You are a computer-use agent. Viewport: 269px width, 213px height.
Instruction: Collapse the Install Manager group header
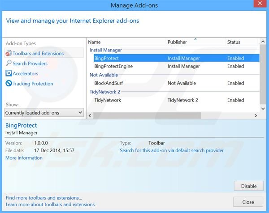[106, 50]
